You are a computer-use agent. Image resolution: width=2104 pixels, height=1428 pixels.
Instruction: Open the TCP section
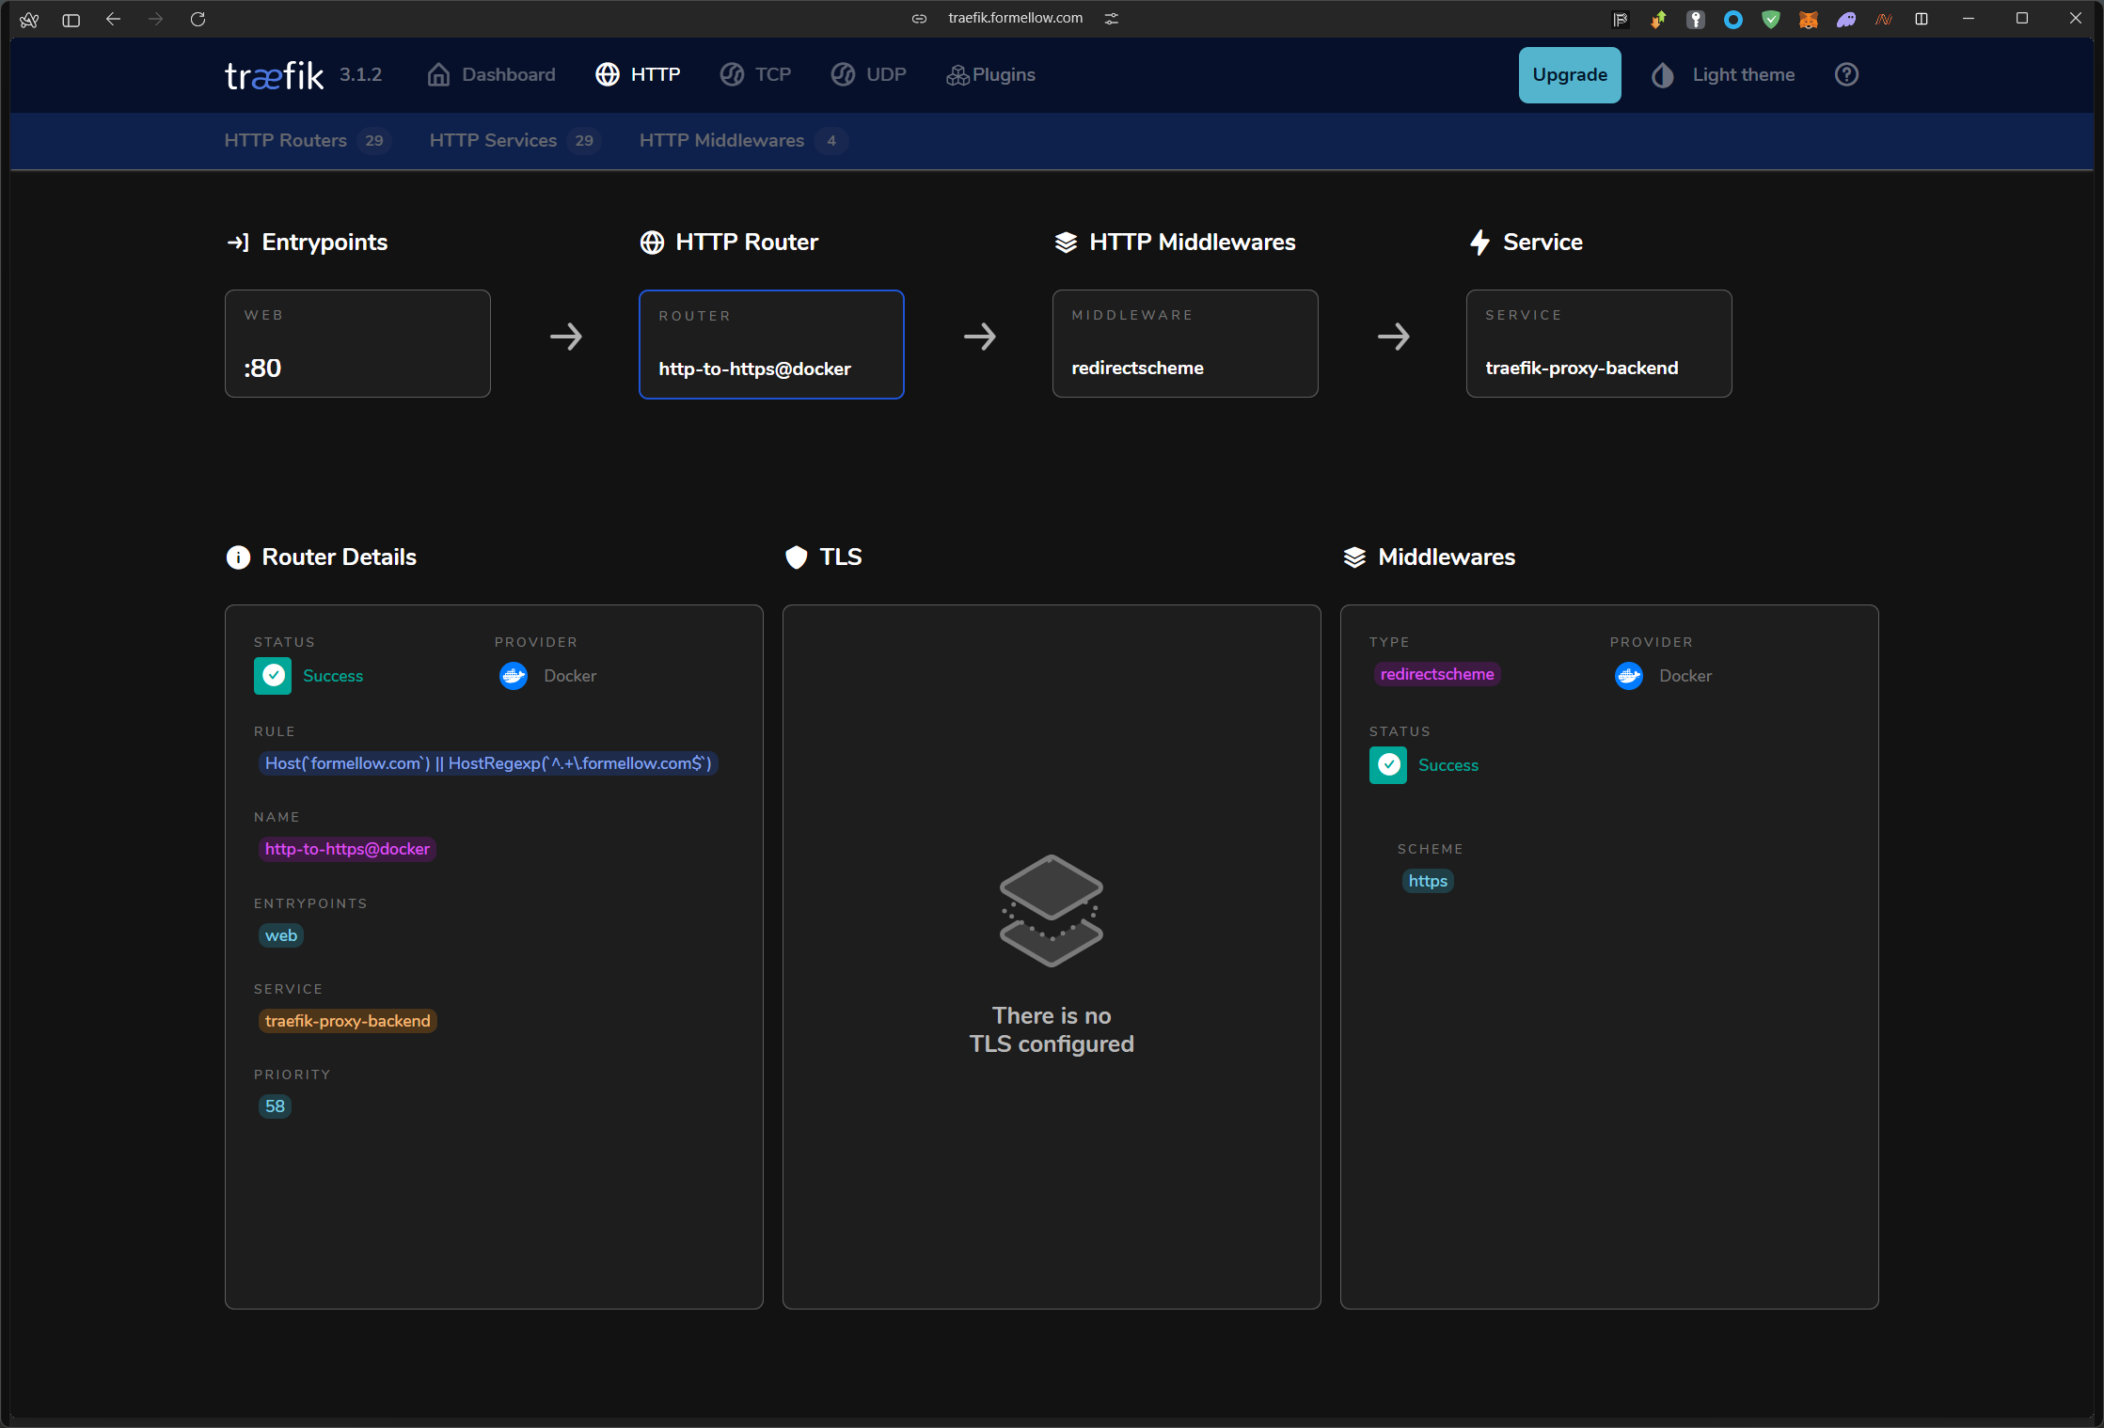[755, 75]
